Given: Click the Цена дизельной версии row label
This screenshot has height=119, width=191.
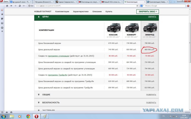Looking at the screenshot, I should (x=49, y=50).
